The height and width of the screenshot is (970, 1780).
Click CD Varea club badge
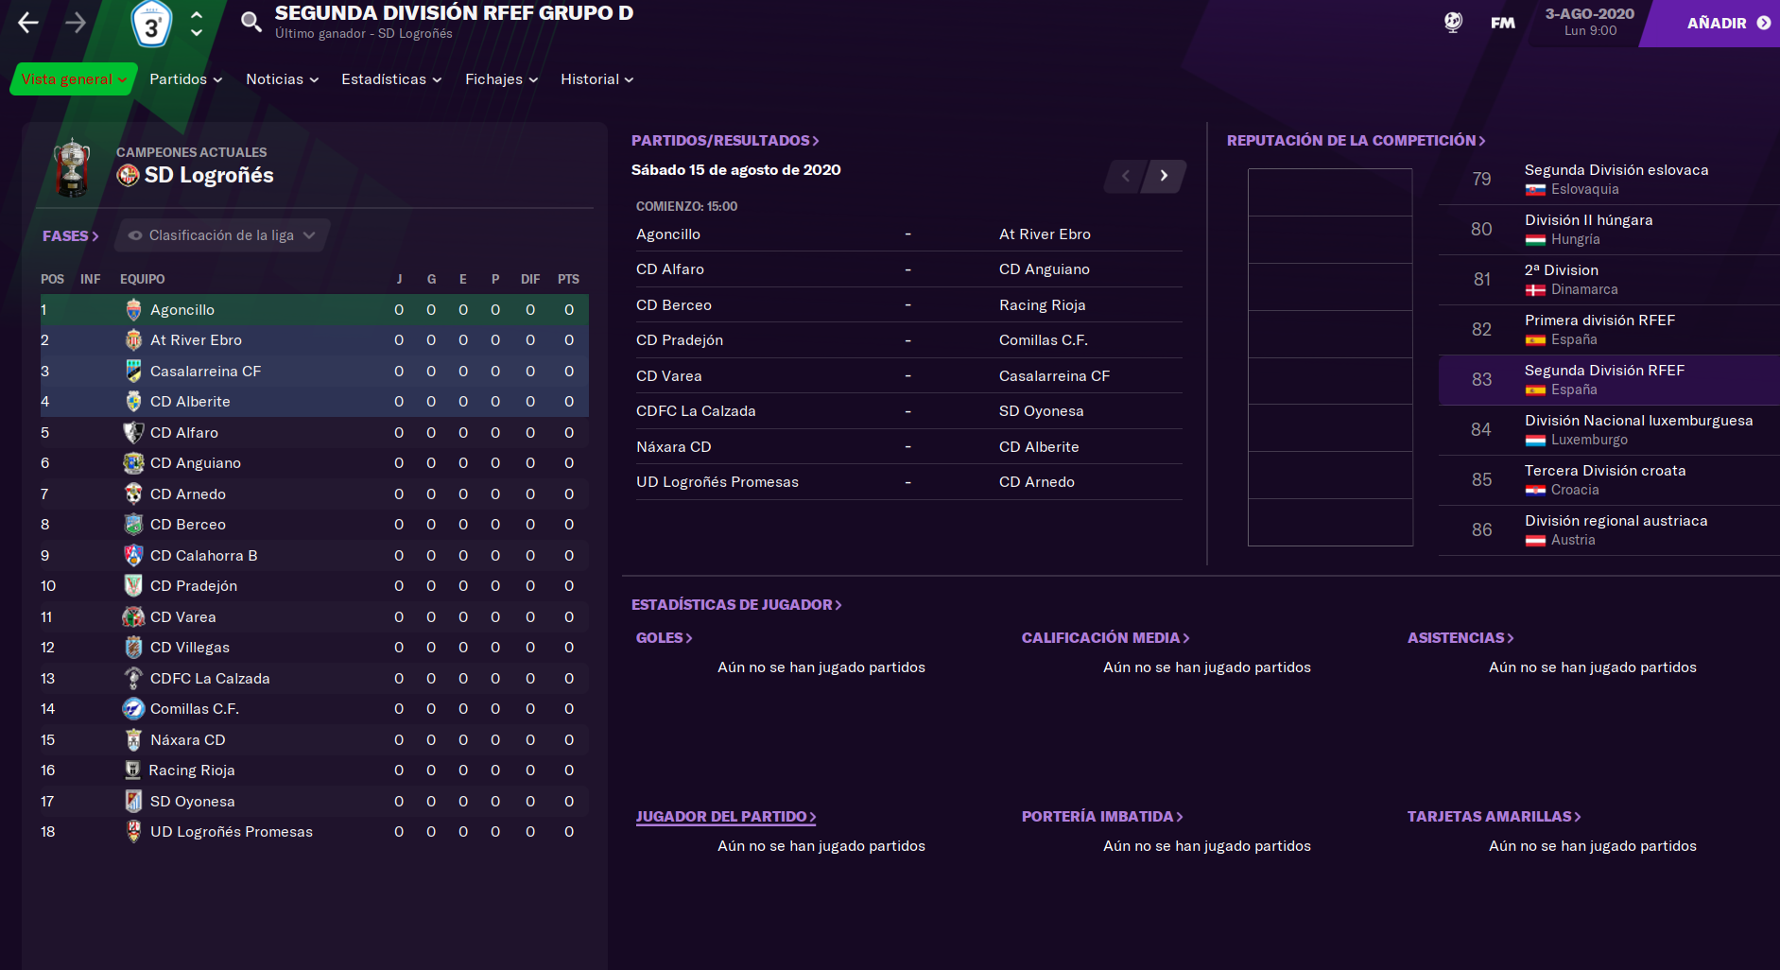click(x=133, y=616)
